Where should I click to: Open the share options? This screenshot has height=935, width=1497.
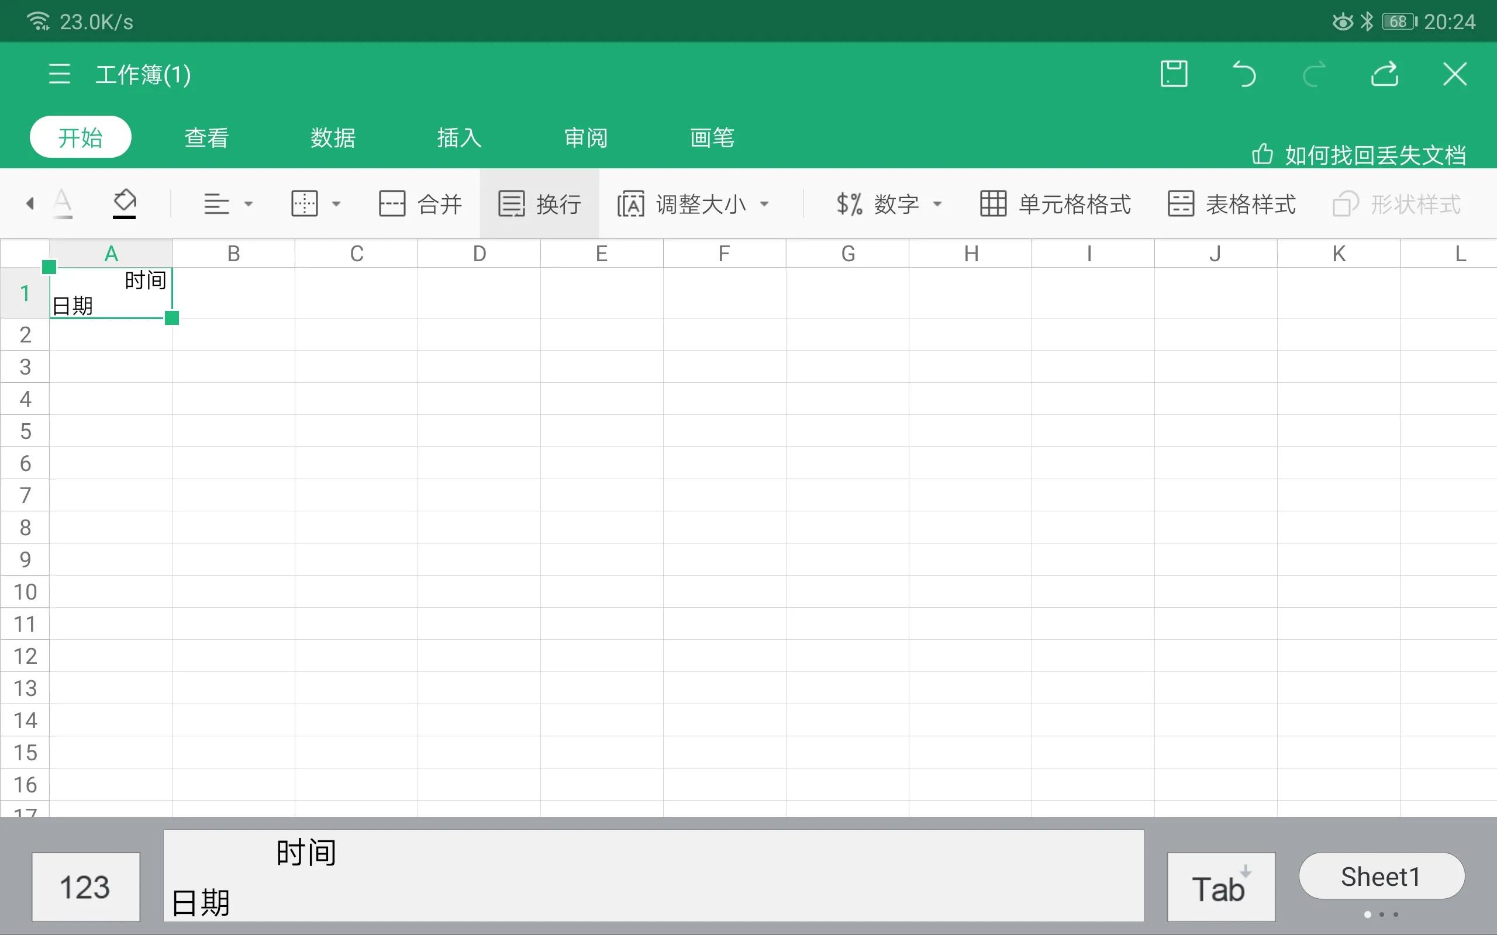point(1384,74)
